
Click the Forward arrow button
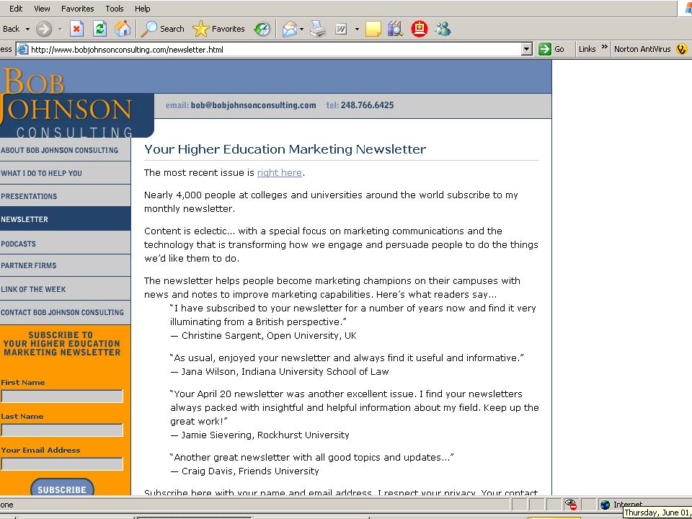click(44, 29)
